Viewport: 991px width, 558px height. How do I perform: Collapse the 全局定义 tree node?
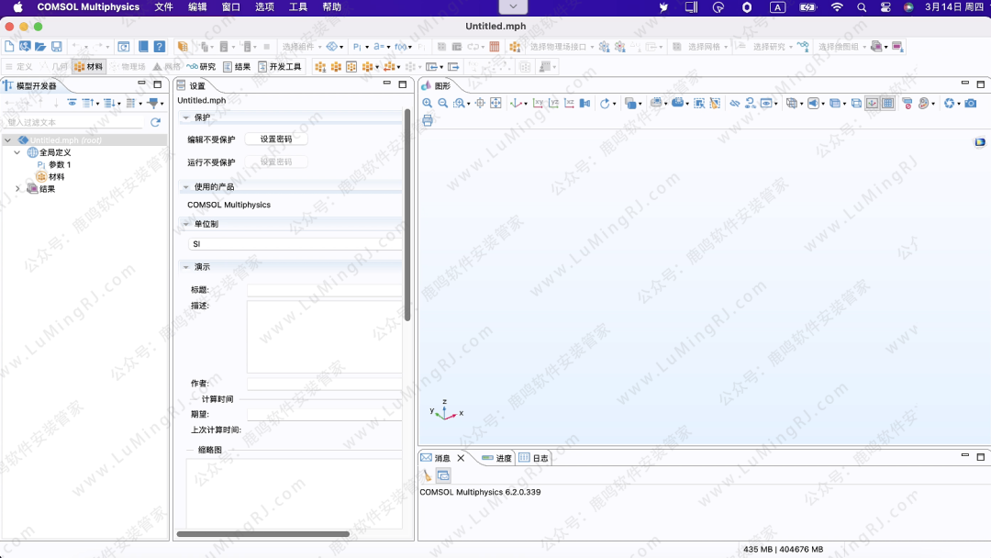(x=17, y=152)
